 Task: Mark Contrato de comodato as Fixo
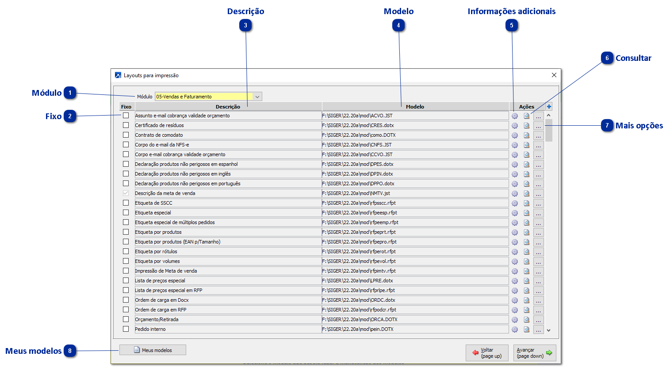pyautogui.click(x=126, y=135)
